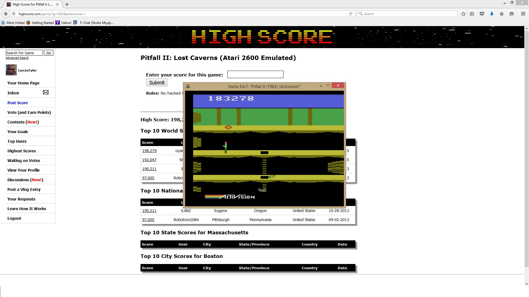Click the site identity globe icon

point(14,14)
